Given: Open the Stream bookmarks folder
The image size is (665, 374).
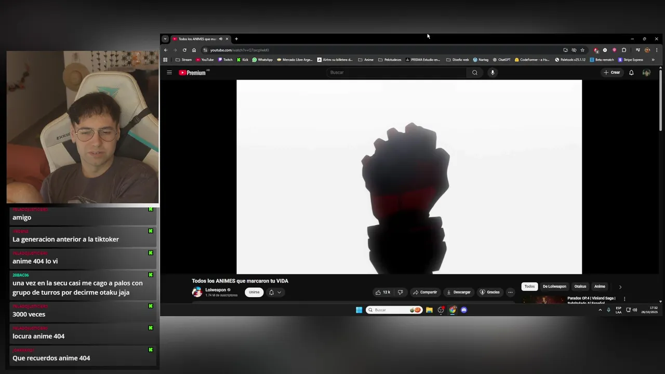Looking at the screenshot, I should pos(183,60).
